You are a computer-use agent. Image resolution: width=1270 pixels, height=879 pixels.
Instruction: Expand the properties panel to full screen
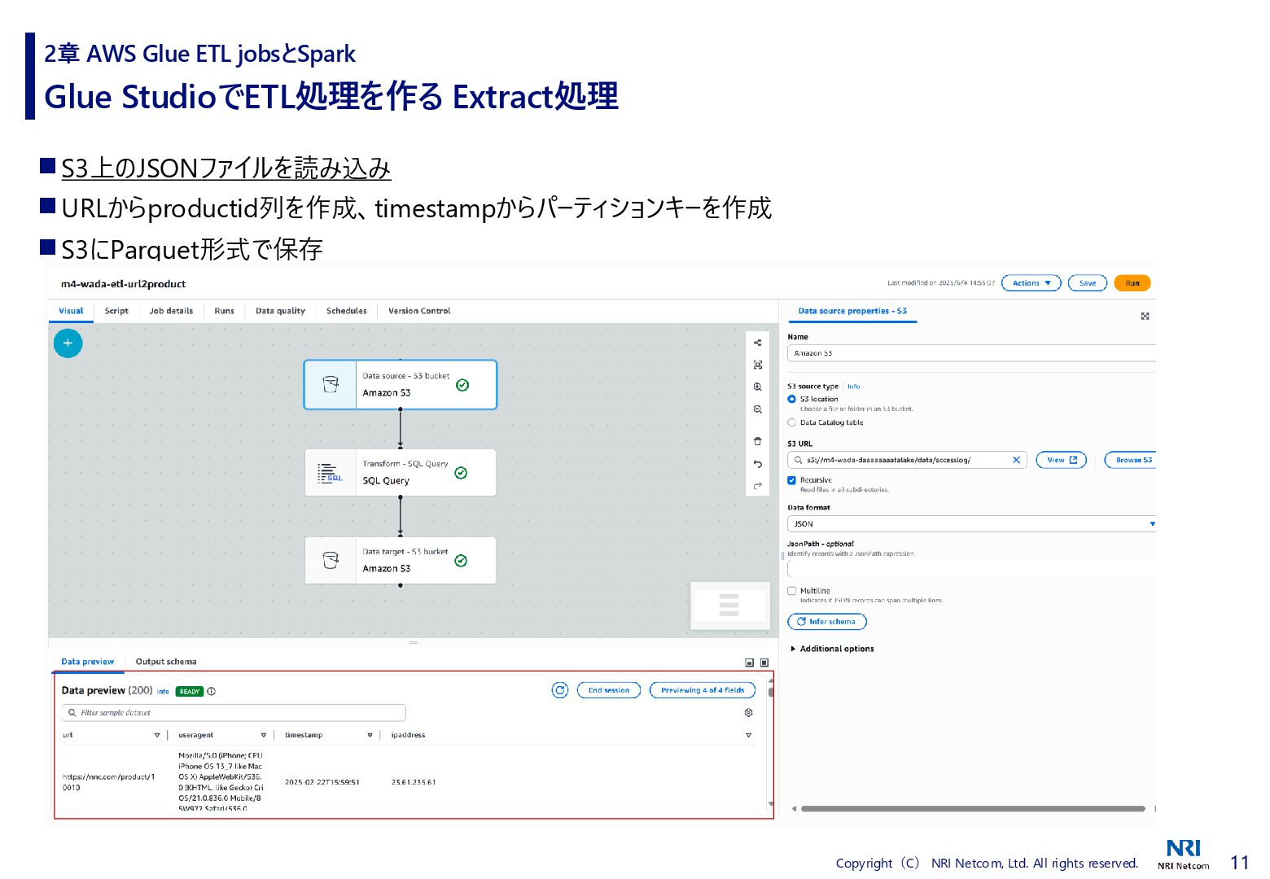[x=1145, y=316]
